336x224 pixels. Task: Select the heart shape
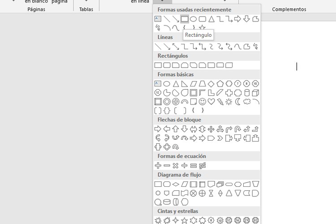pyautogui.click(x=211, y=102)
